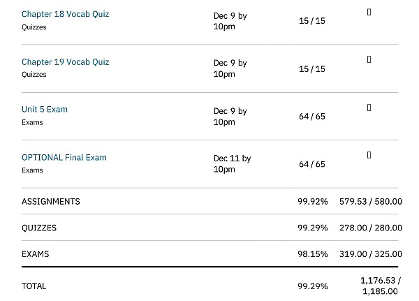Click the icon in OPTIONAL Final Exam row
This screenshot has width=419, height=301.
[x=369, y=154]
